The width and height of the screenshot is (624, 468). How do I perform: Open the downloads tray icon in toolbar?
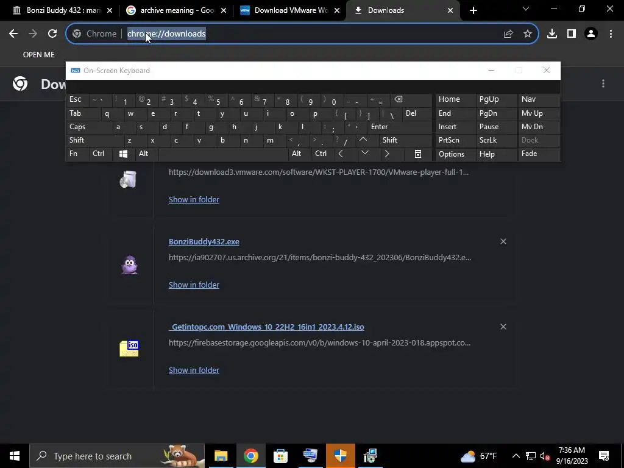552,34
